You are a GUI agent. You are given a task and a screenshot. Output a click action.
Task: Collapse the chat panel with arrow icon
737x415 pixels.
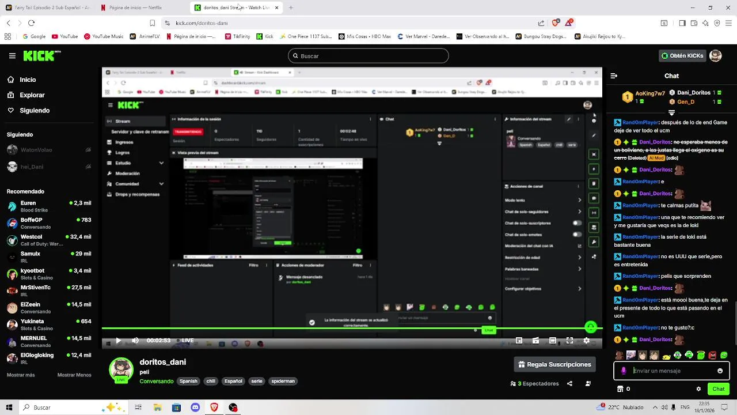pos(614,76)
